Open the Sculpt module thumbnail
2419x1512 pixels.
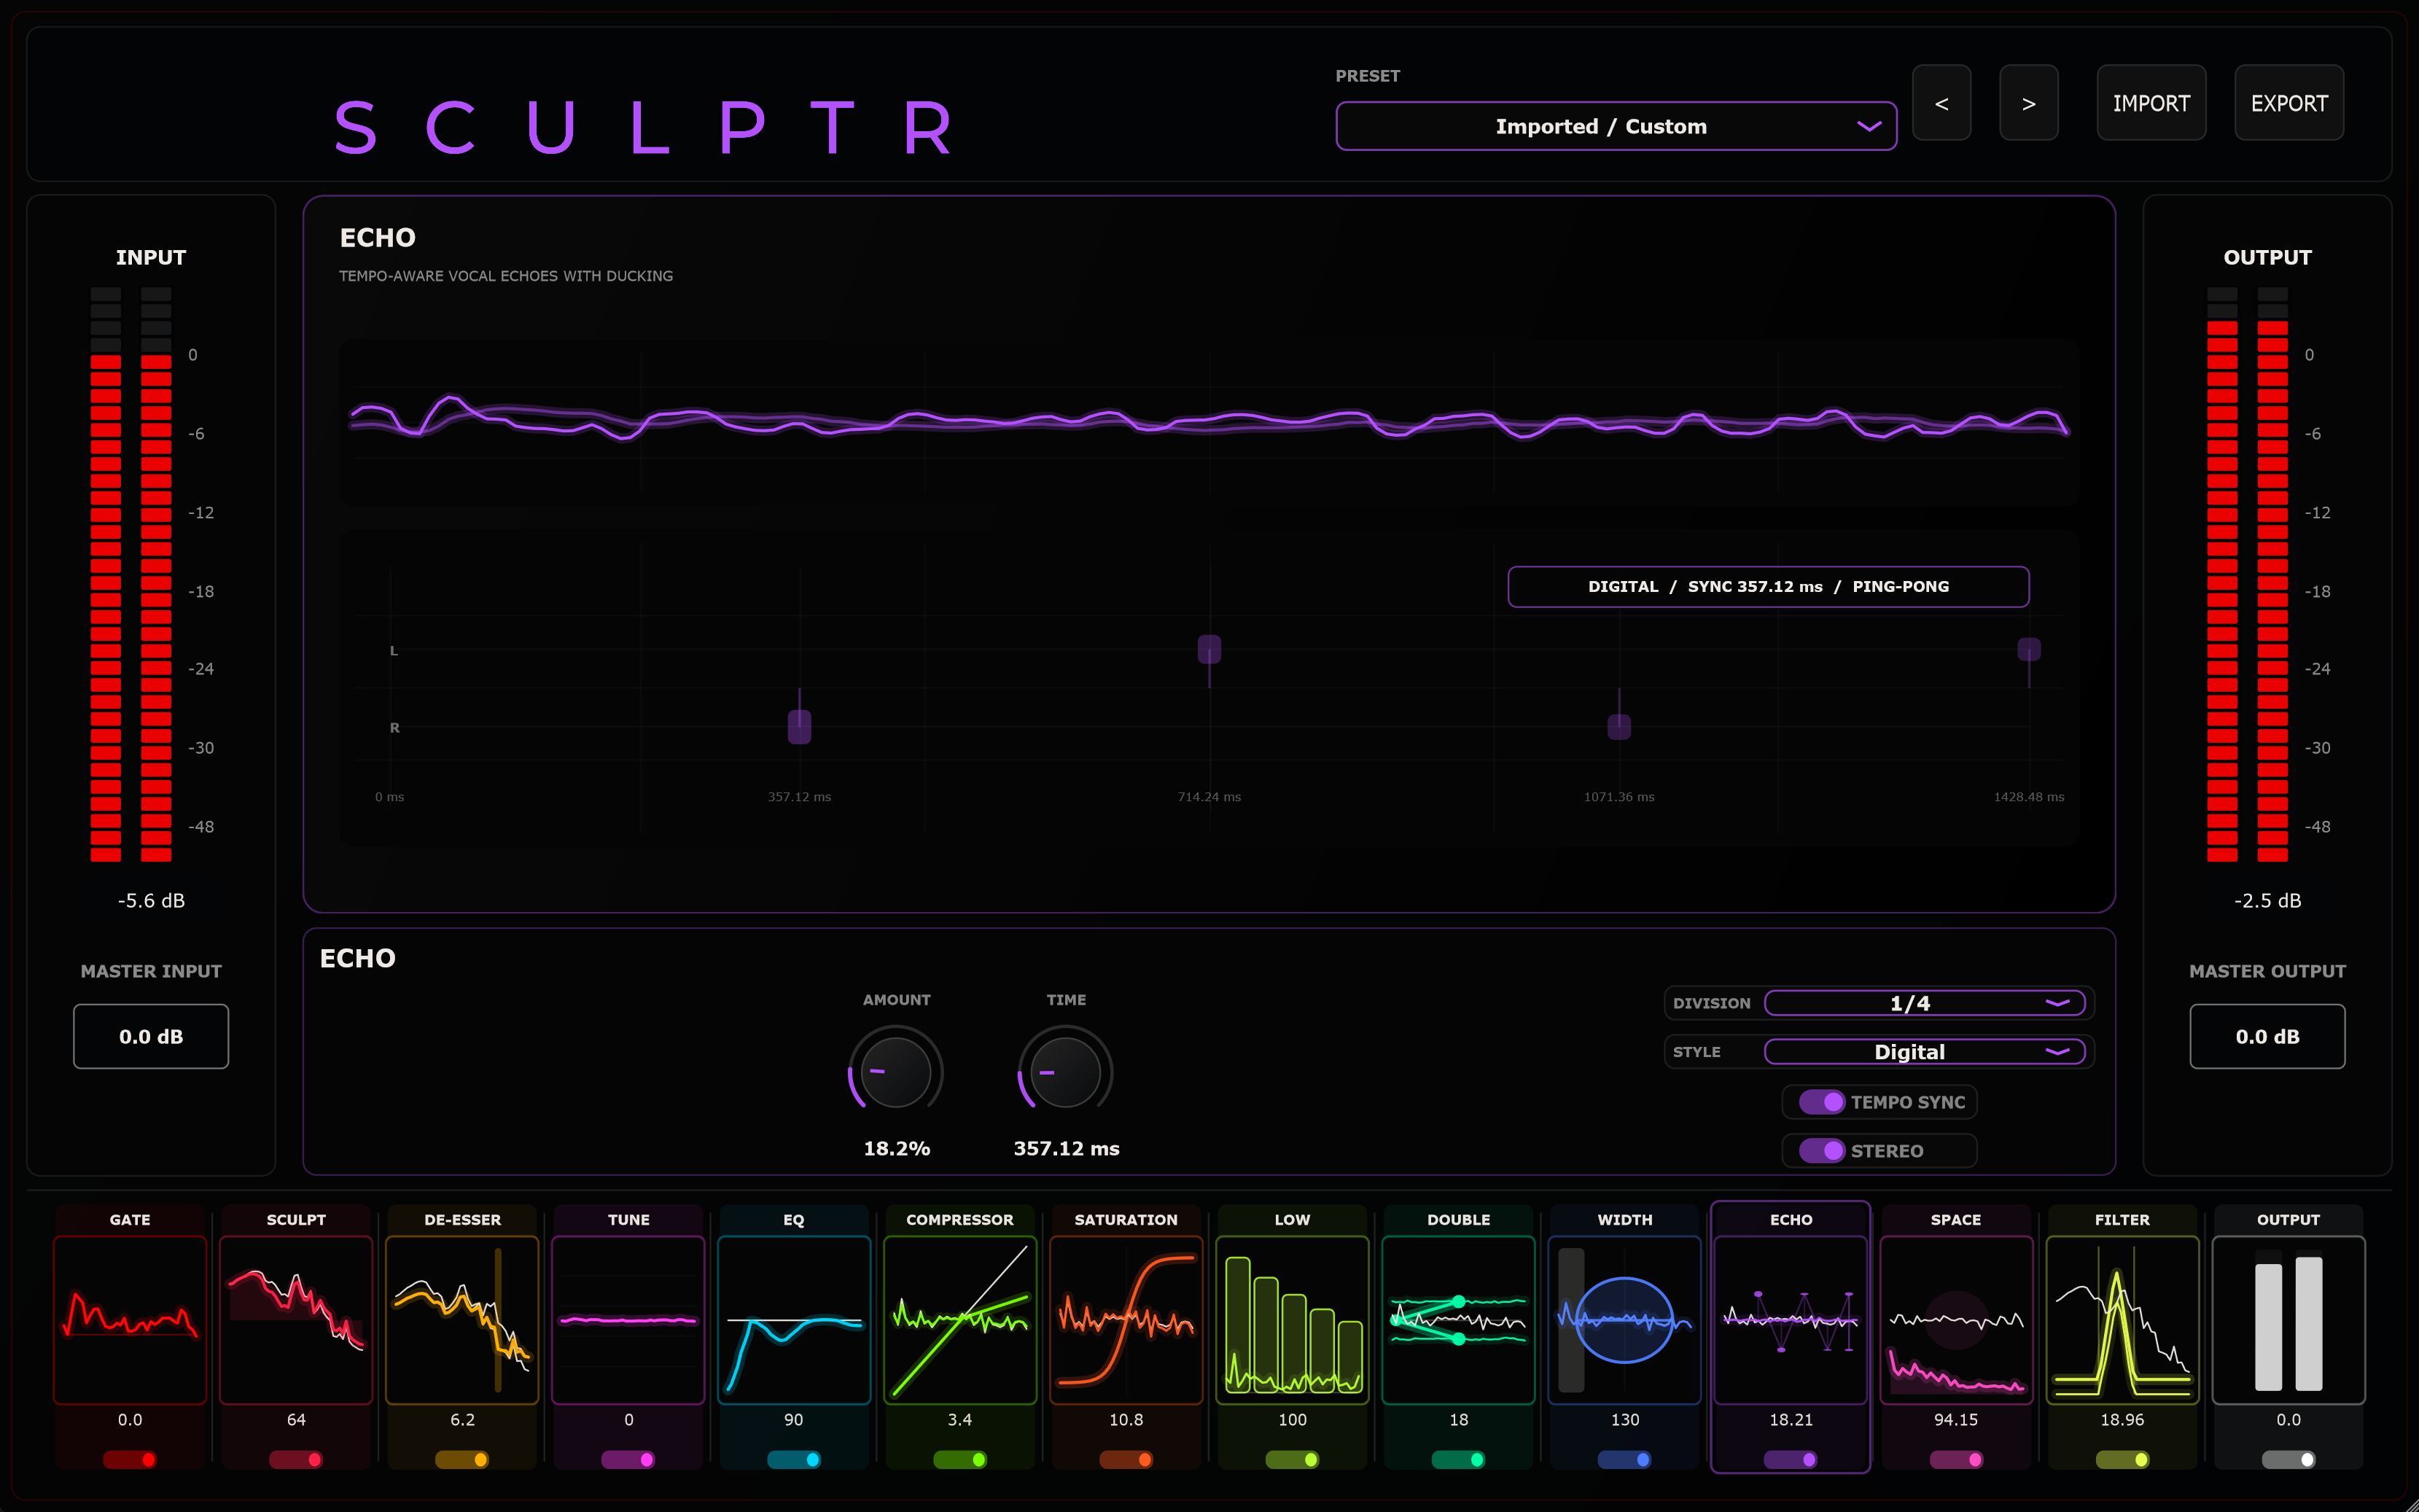(296, 1320)
